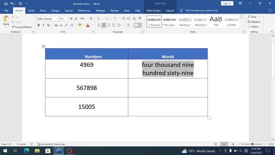
Task: Open the Borders dropdown arrow
Action: point(140,25)
